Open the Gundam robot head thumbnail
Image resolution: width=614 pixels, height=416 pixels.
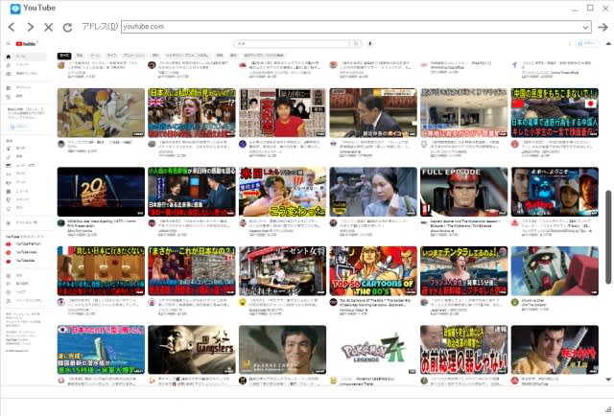click(555, 271)
